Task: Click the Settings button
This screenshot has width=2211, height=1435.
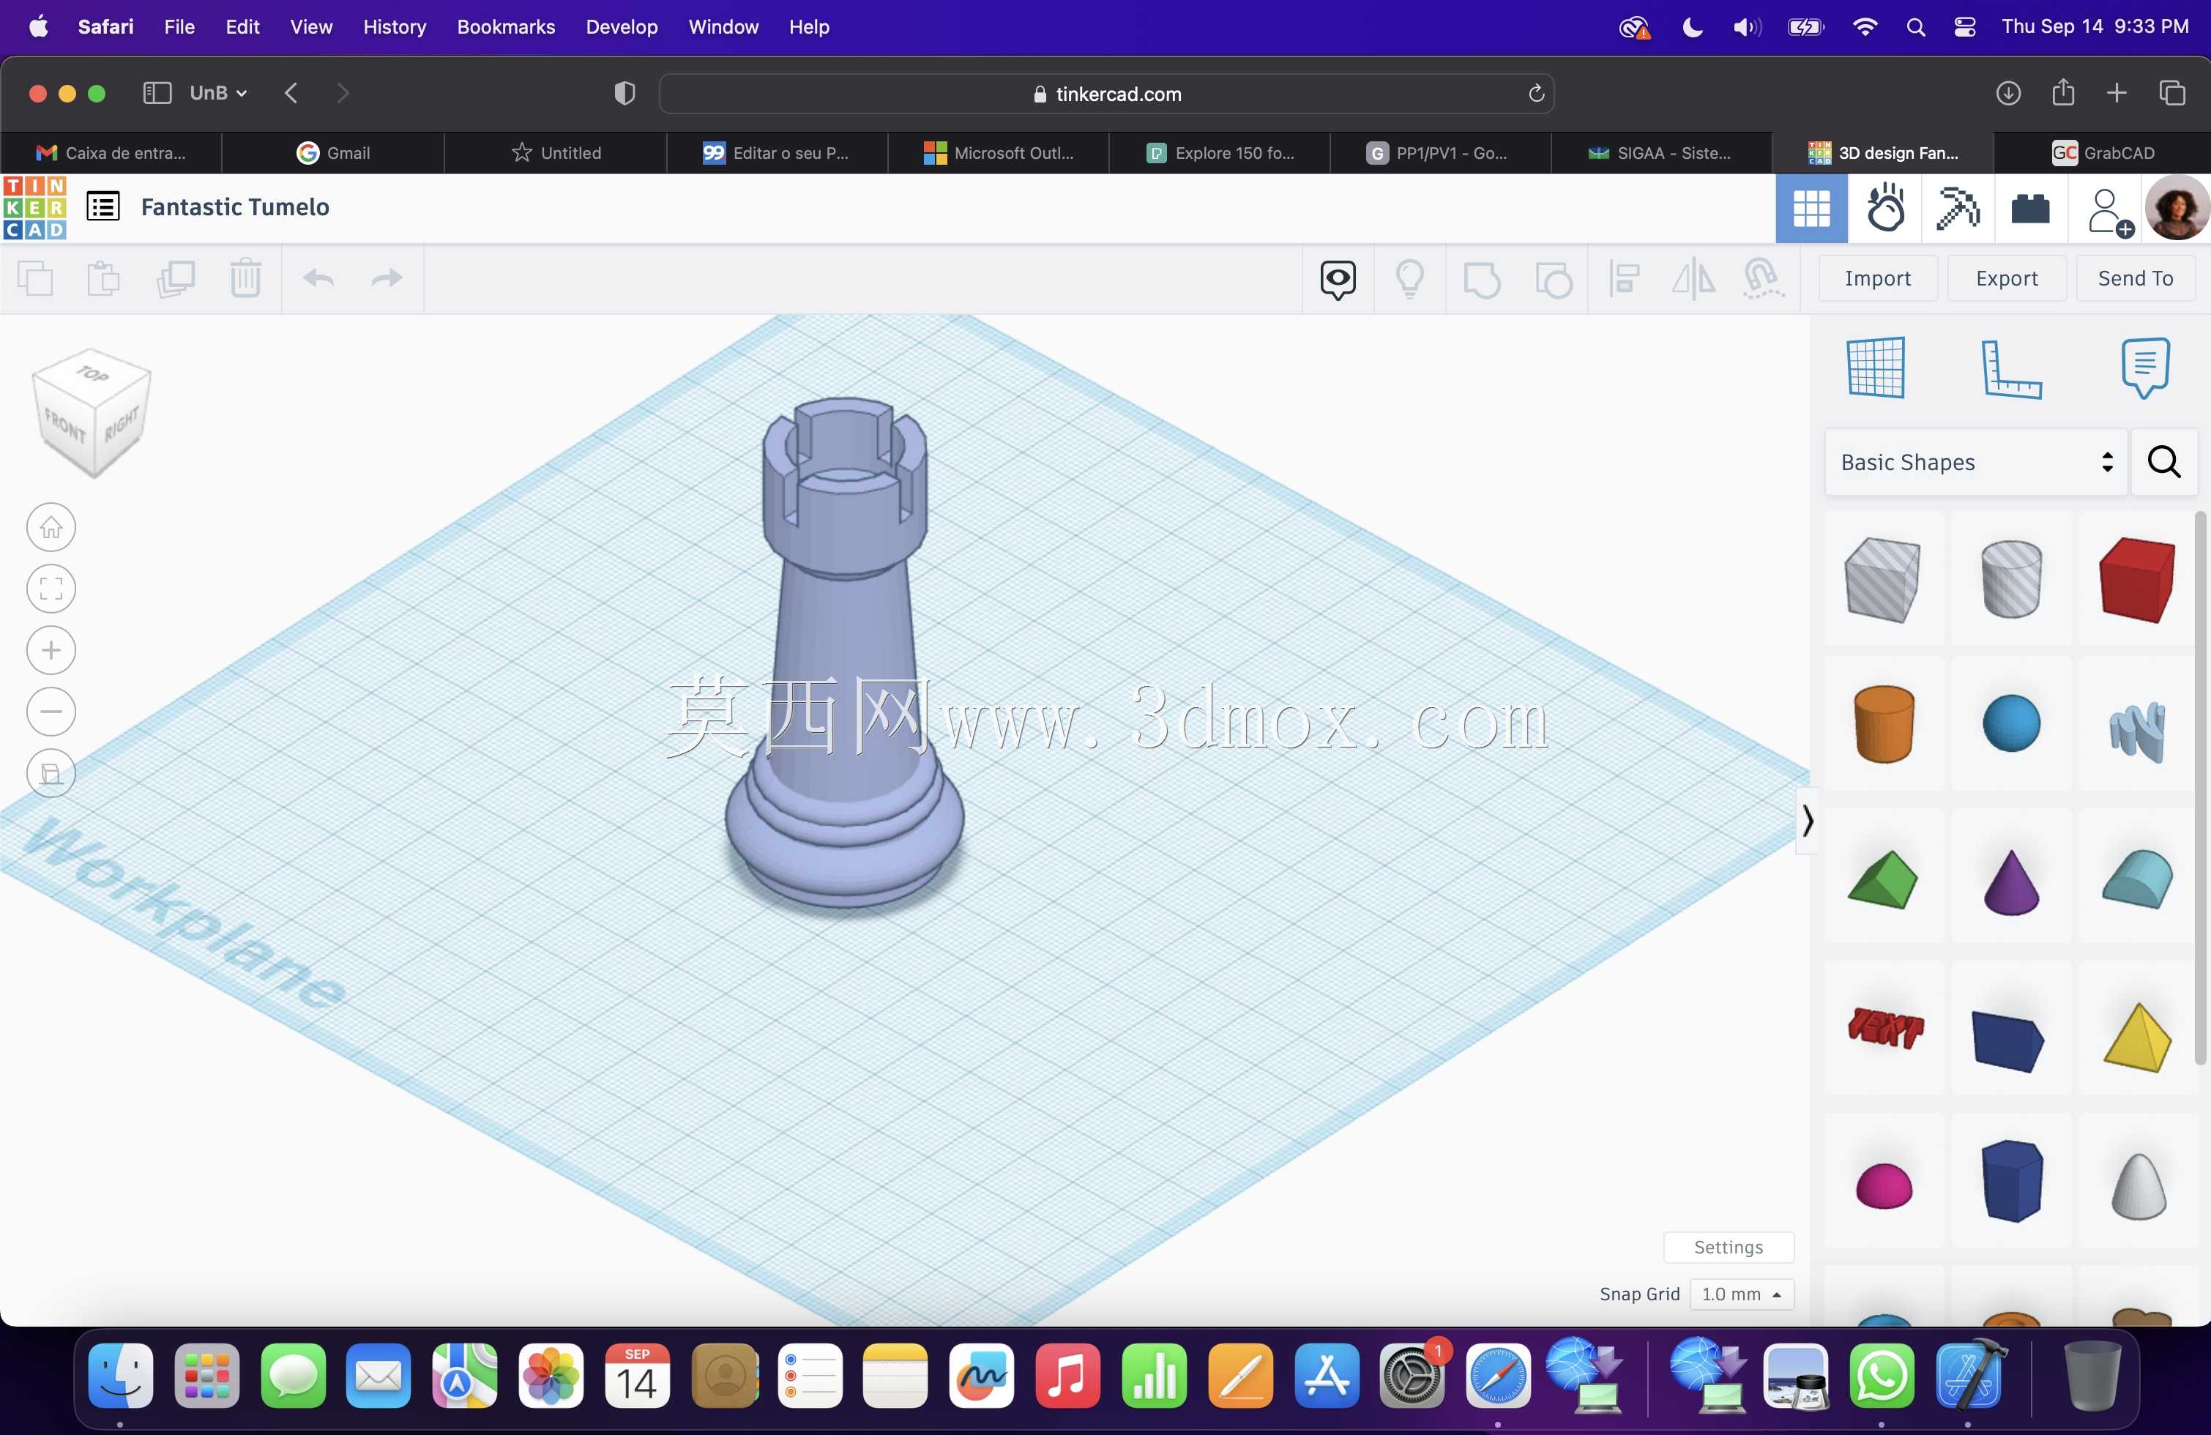Action: tap(1728, 1248)
